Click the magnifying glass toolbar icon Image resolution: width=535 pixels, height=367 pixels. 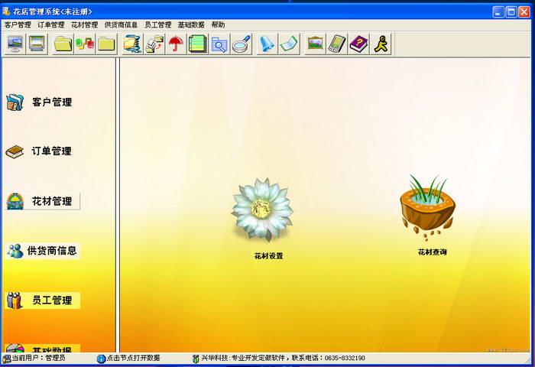pos(242,44)
